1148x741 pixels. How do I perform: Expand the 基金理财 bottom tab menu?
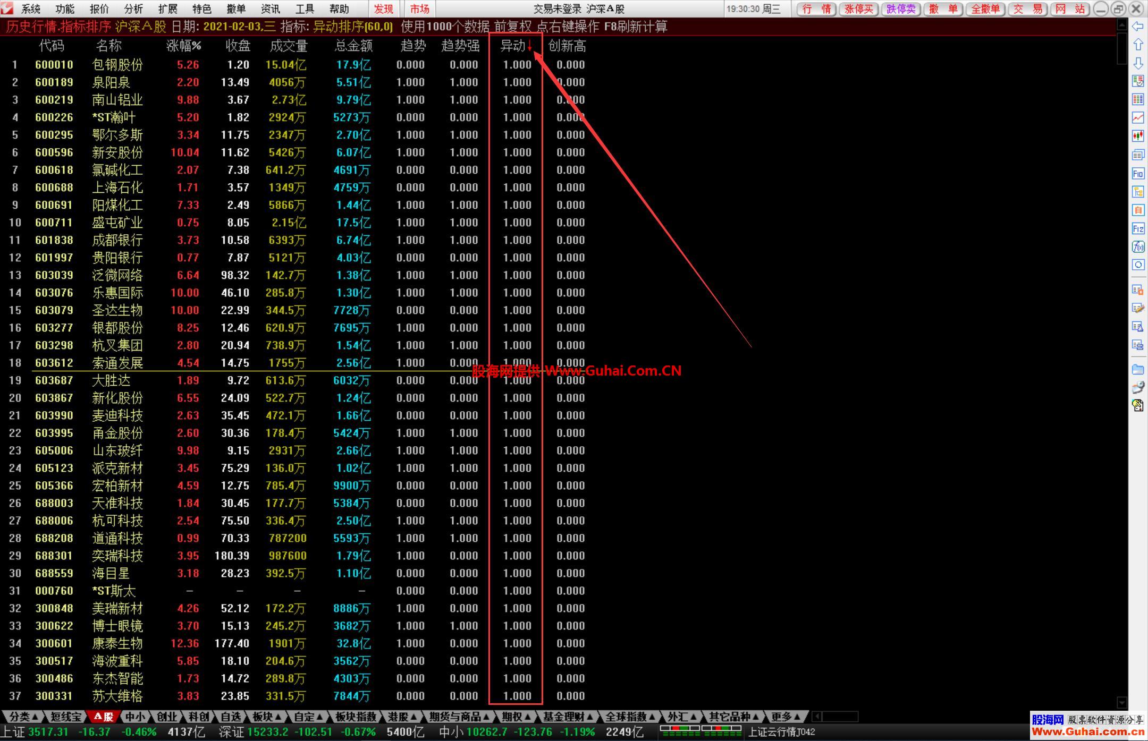pyautogui.click(x=568, y=717)
